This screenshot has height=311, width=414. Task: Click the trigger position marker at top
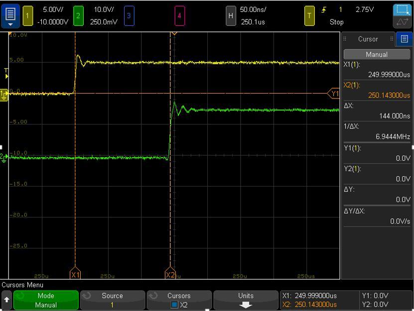(174, 33)
